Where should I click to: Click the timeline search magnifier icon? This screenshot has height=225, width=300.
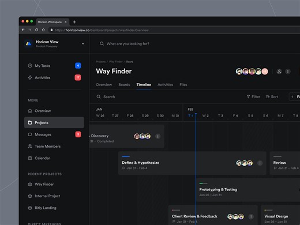[x=99, y=96]
